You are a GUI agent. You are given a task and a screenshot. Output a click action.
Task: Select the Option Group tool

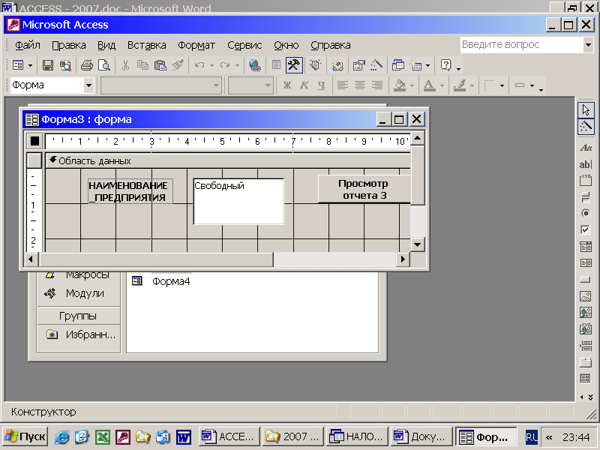tap(586, 180)
